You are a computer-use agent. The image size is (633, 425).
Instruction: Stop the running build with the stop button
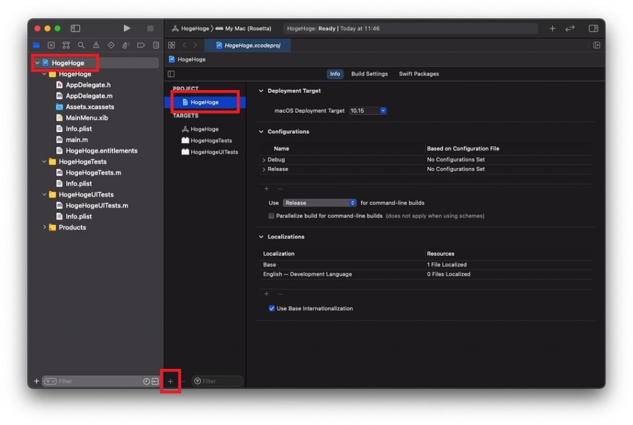(x=150, y=28)
